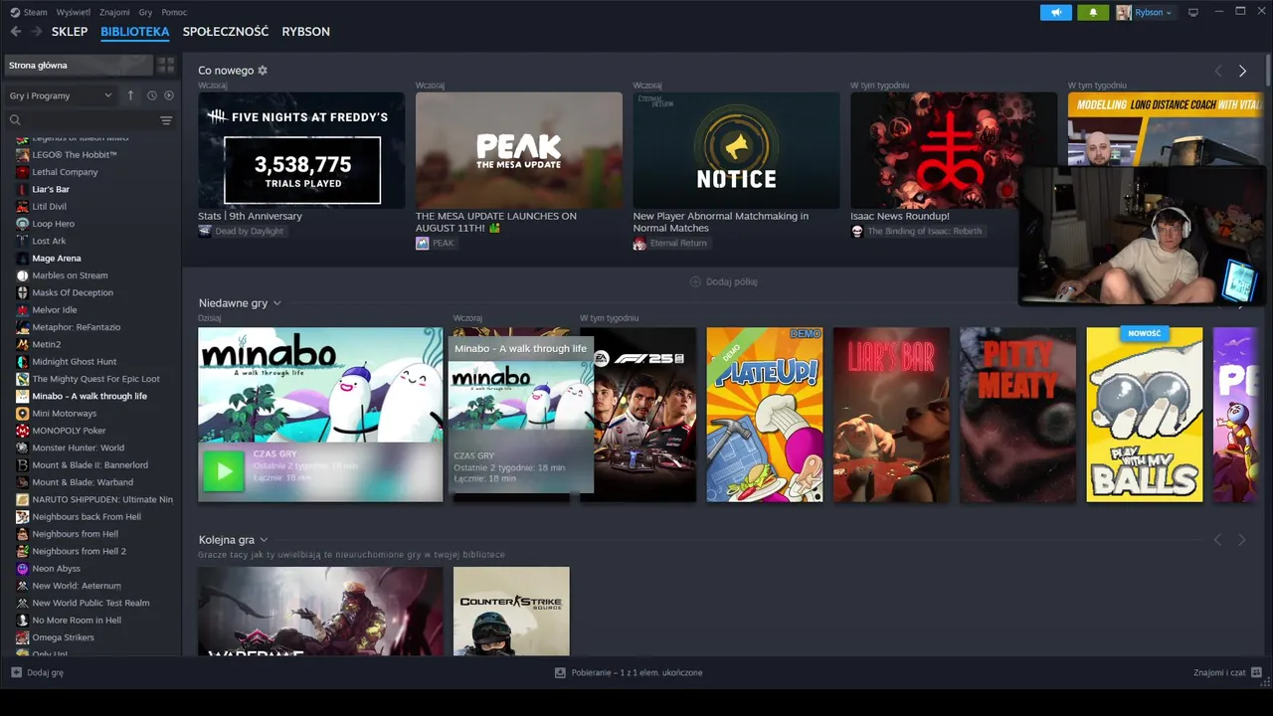Next arrow in Kolejna gra shelf

(1242, 540)
